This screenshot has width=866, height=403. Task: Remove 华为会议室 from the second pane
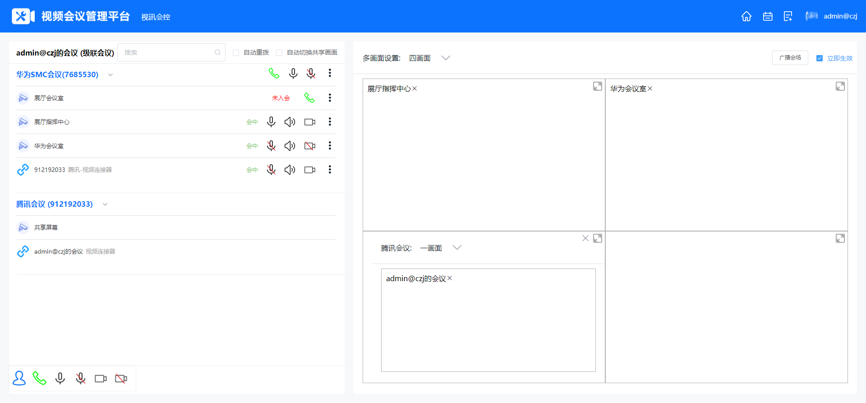click(x=650, y=89)
